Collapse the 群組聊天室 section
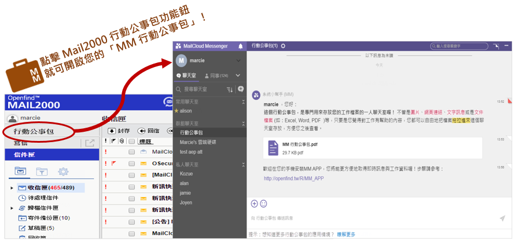This screenshot has height=245, width=518. click(244, 124)
